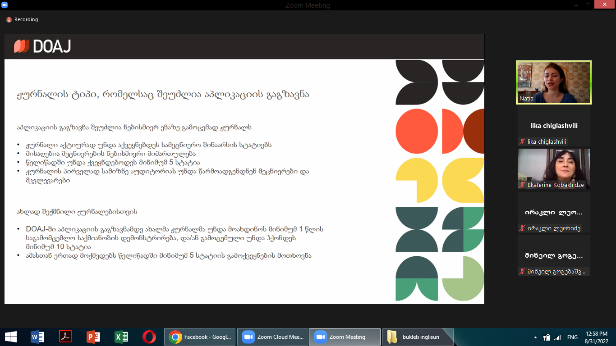Click the Zoom Meeting taskbar button

tap(344, 337)
